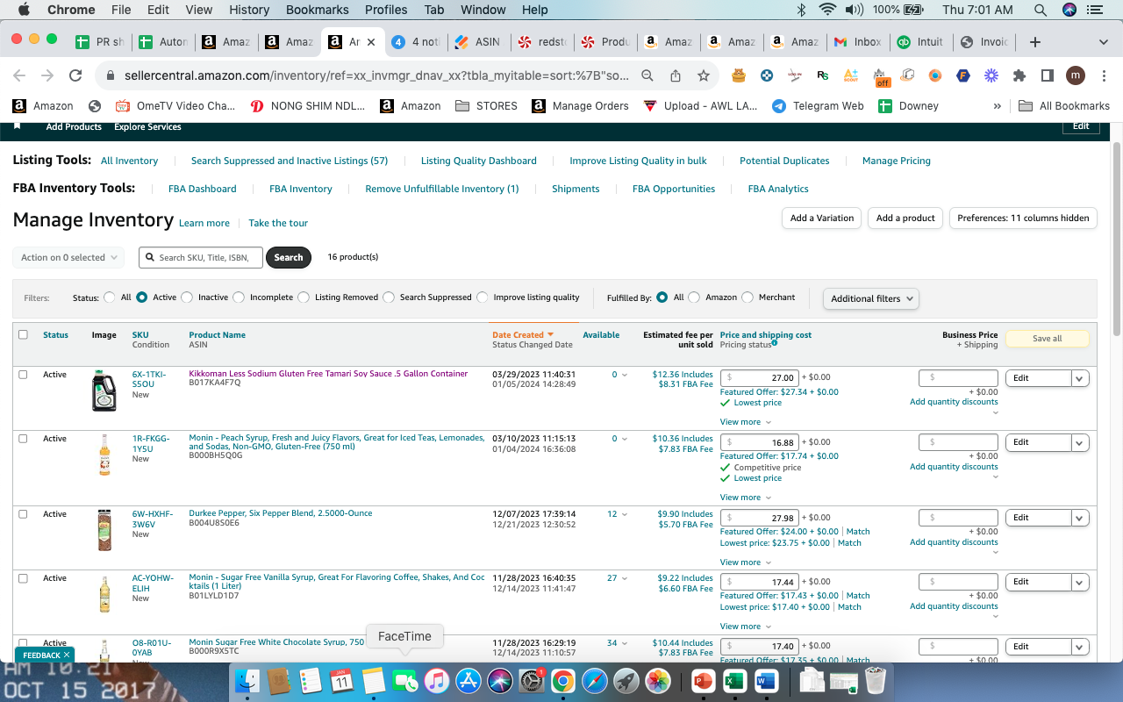This screenshot has height=702, width=1123.
Task: Open Microsoft Word from the Dock
Action: (767, 681)
